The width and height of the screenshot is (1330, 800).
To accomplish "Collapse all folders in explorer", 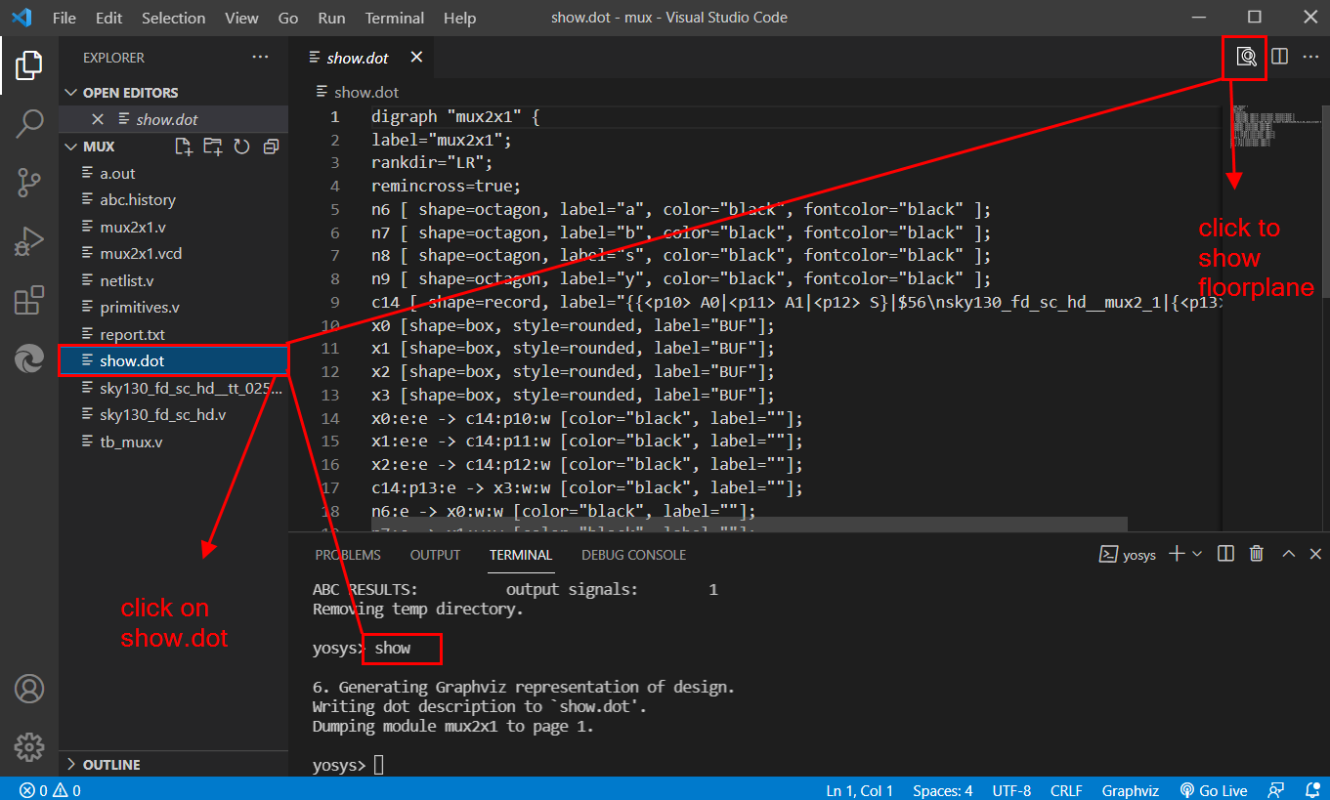I will click(x=271, y=147).
